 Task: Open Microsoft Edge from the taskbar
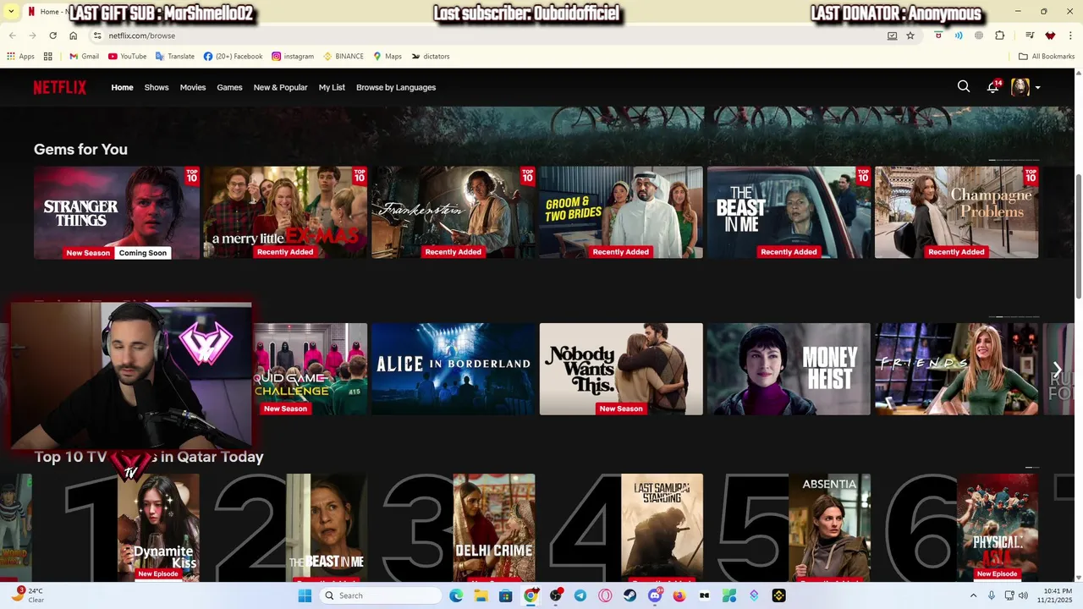456,595
